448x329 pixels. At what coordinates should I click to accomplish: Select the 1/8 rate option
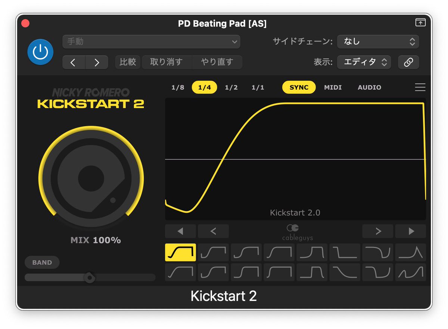[178, 88]
